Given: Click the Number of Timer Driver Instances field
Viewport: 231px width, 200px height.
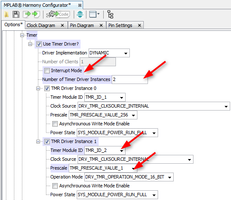Looking at the screenshot, I should 130,79.
